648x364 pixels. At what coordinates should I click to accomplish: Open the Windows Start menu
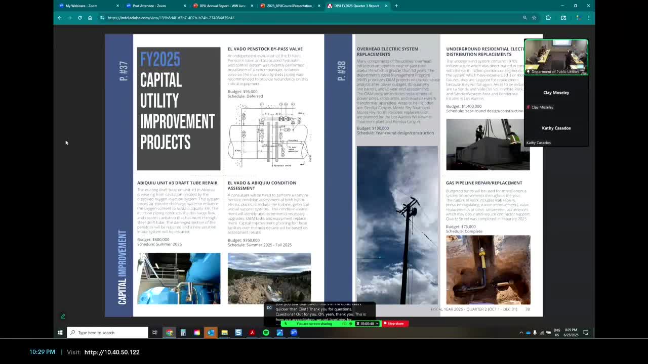(60, 333)
